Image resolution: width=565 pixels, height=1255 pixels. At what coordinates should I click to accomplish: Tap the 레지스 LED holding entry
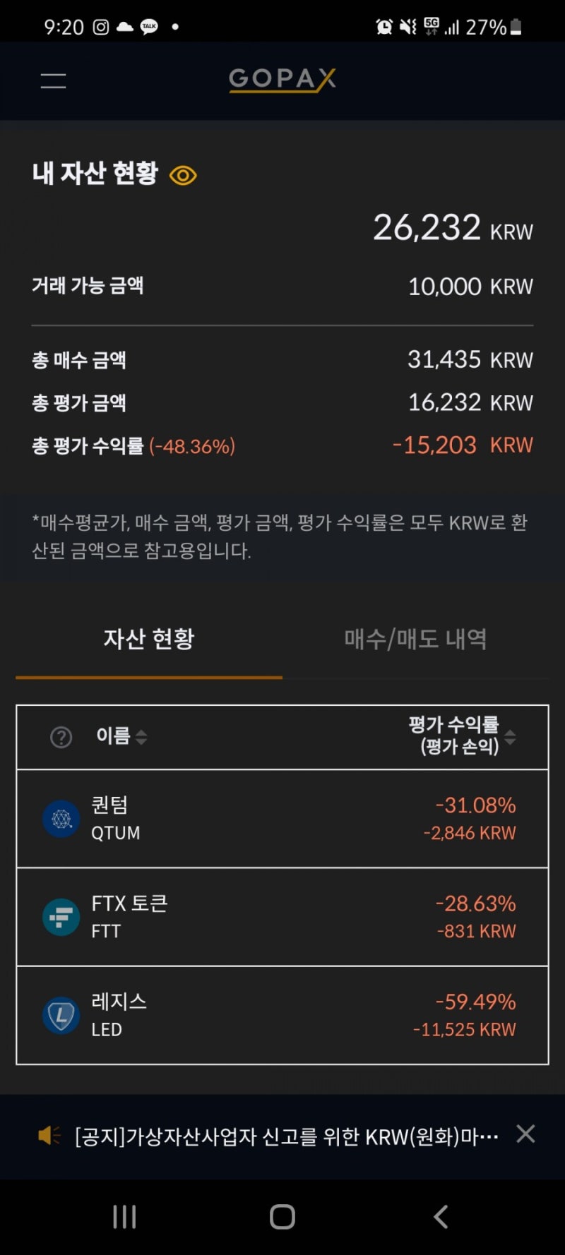(x=282, y=1015)
